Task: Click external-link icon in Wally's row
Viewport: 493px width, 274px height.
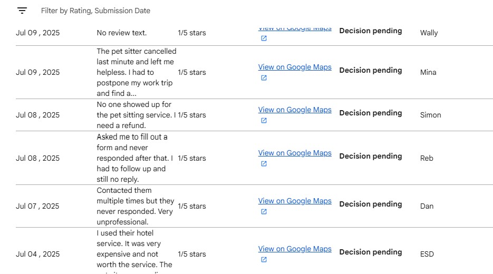Action: 264,38
